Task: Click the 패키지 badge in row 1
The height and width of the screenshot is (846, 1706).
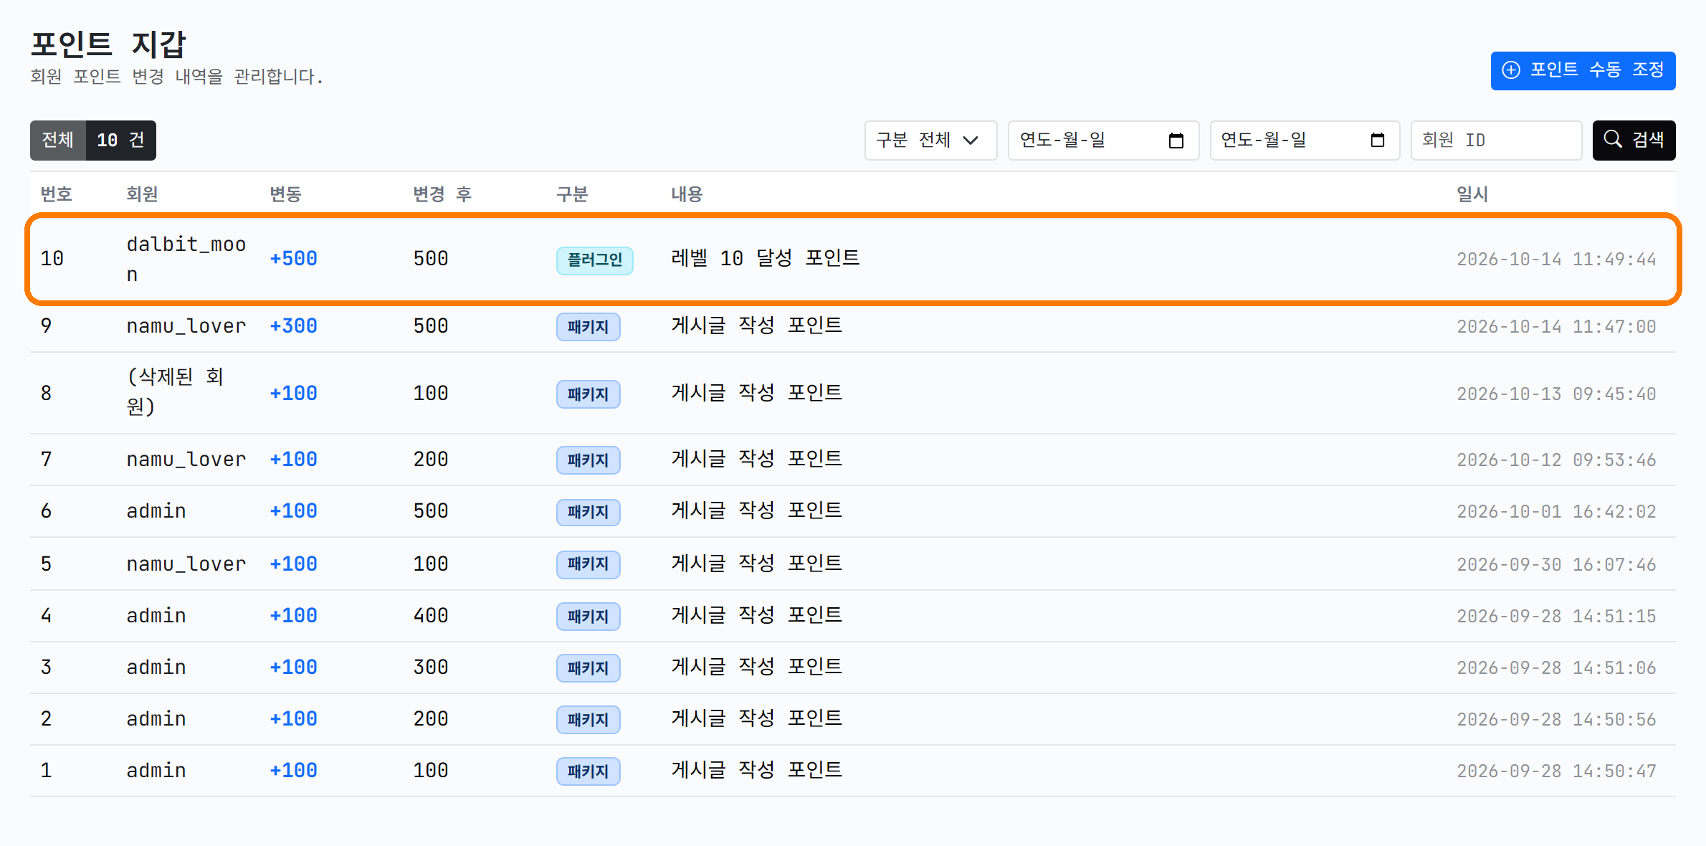Action: click(x=588, y=771)
